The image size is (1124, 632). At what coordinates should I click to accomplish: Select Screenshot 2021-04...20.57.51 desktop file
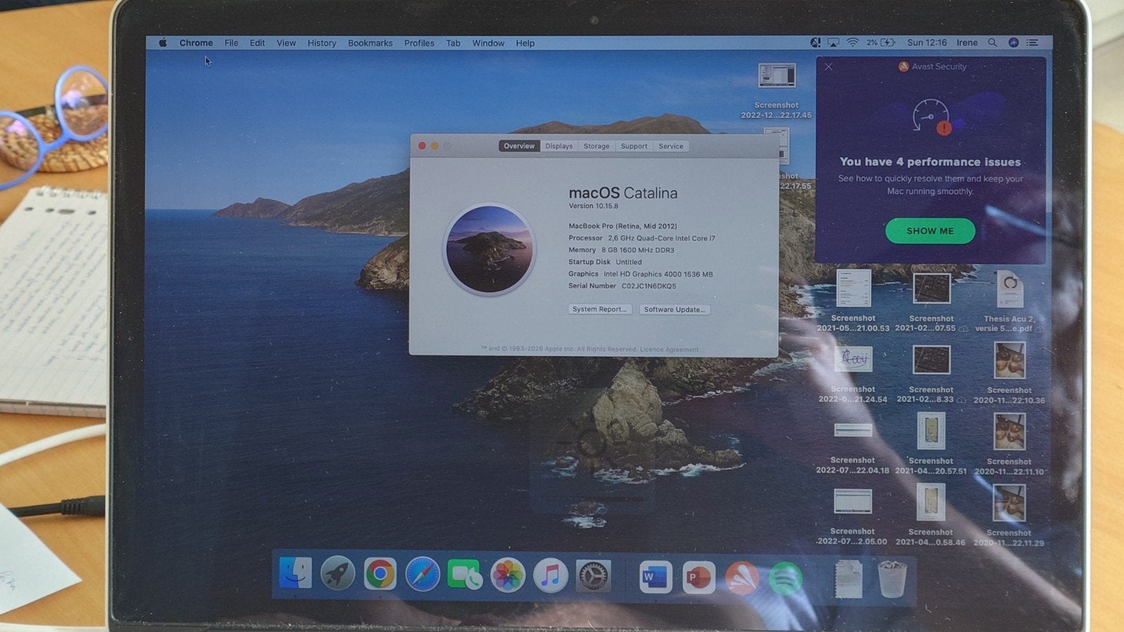point(931,443)
